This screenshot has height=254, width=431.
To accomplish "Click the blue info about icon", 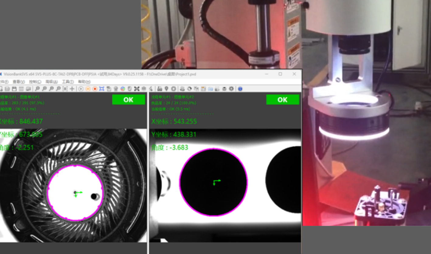I will coord(240,89).
